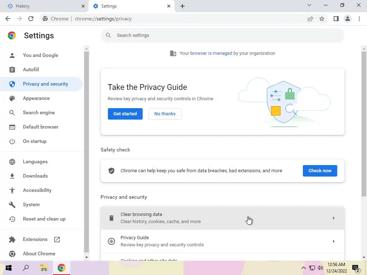Open Clear browsing data row
Screen dimensions: 367x275
(222, 218)
